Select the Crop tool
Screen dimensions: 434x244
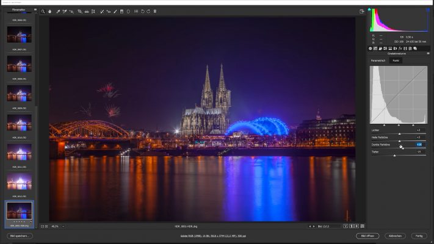pyautogui.click(x=79, y=11)
